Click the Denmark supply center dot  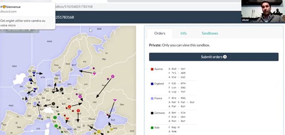click(60, 82)
